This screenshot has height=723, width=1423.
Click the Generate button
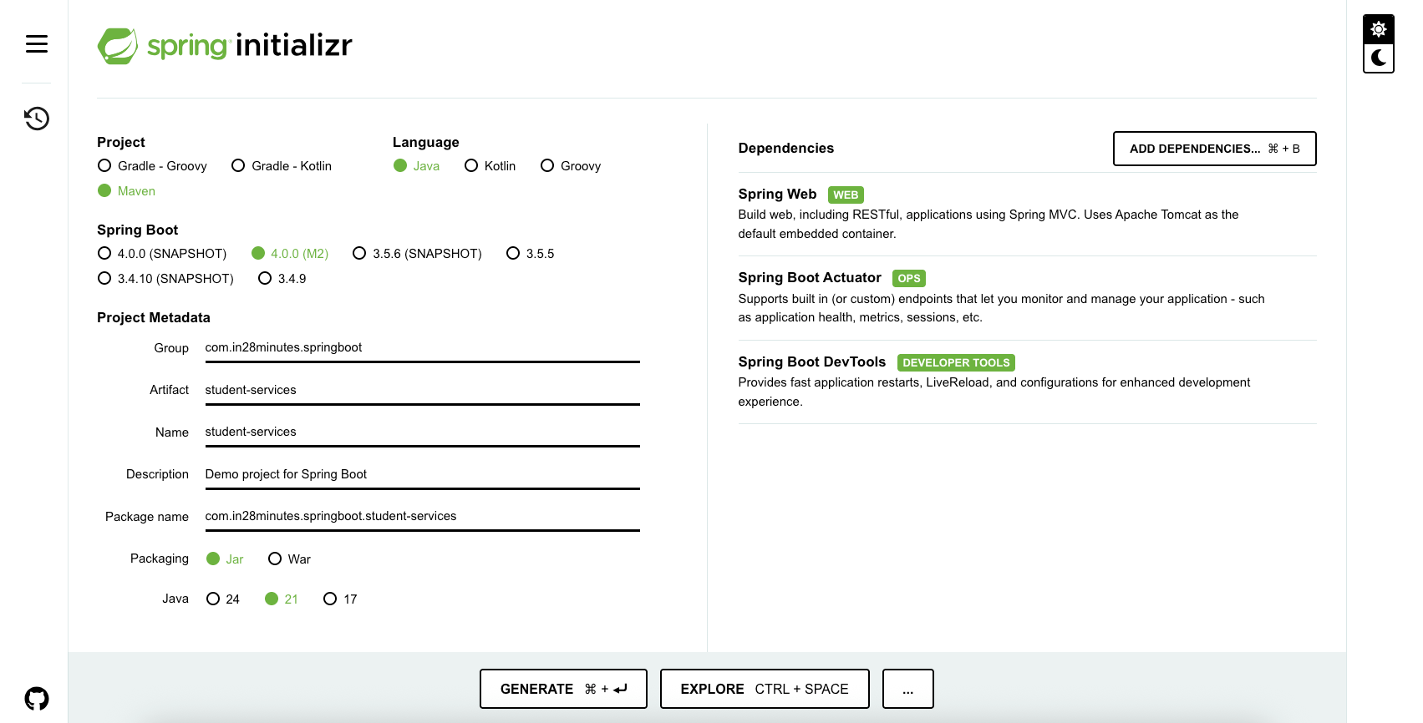point(563,689)
